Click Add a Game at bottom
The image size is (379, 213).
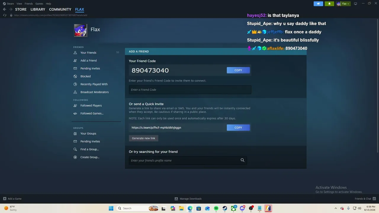[12, 199]
